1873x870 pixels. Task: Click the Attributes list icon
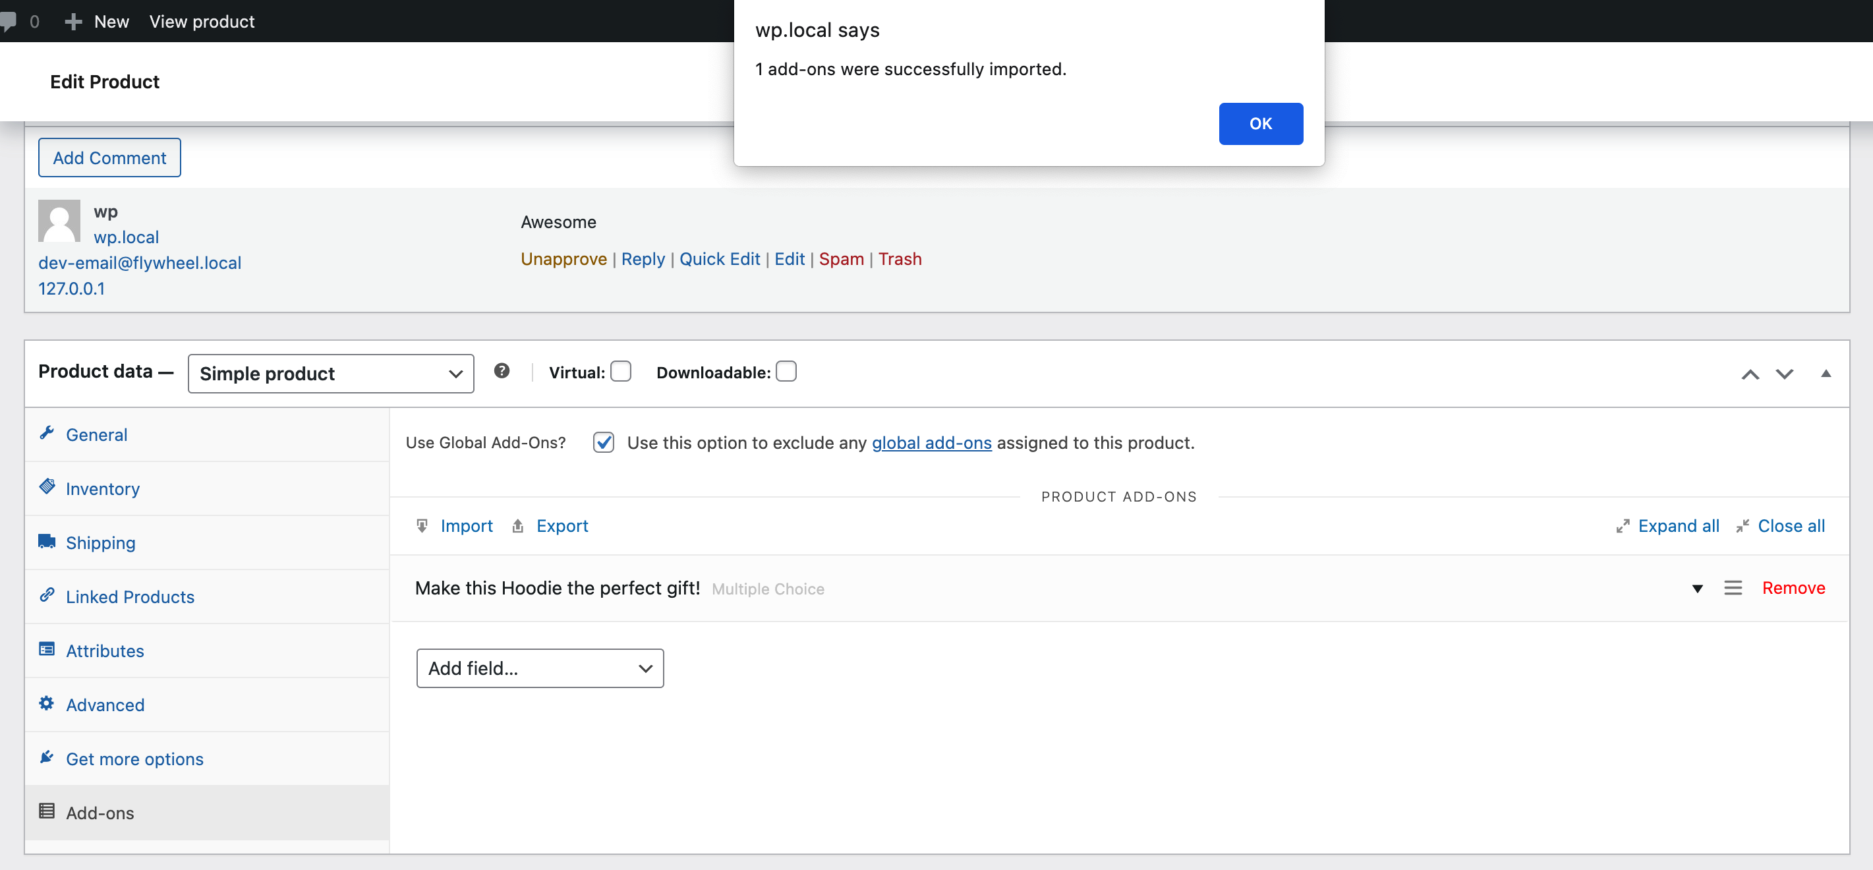point(47,649)
